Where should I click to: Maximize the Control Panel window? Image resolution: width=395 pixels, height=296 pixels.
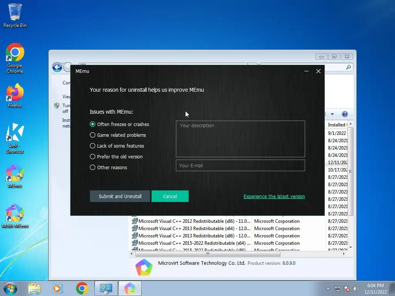pyautogui.click(x=334, y=57)
